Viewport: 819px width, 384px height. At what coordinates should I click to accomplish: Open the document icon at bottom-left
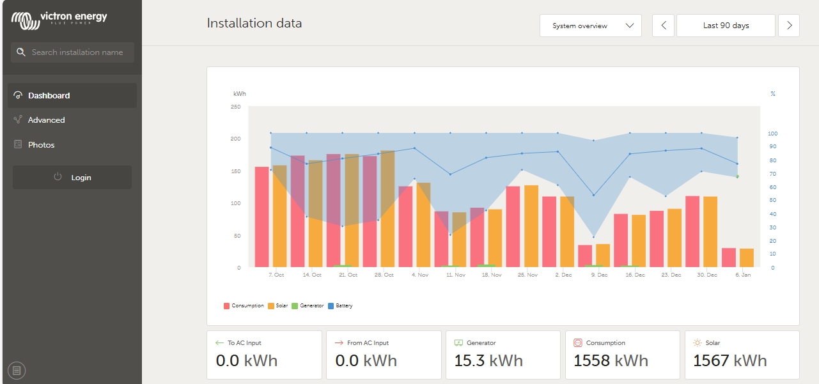coord(17,370)
